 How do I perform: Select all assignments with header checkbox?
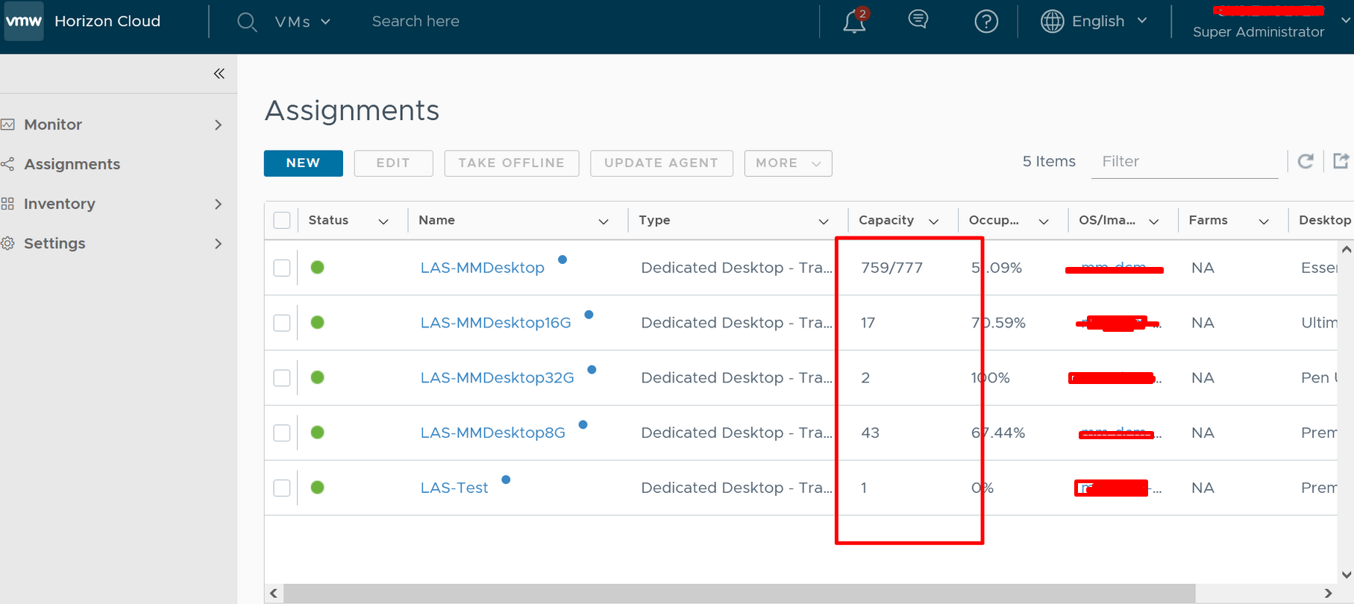282,220
